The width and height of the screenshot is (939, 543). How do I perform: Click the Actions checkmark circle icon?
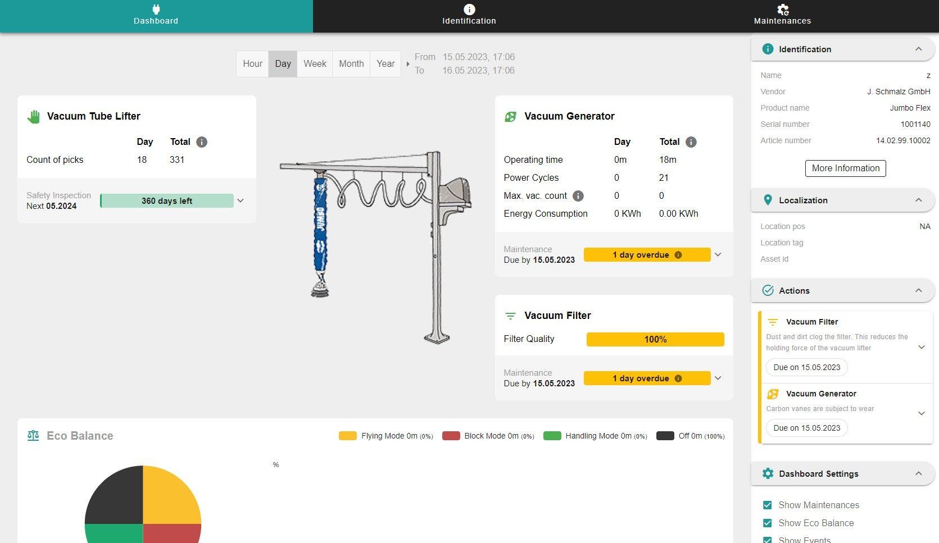(768, 290)
